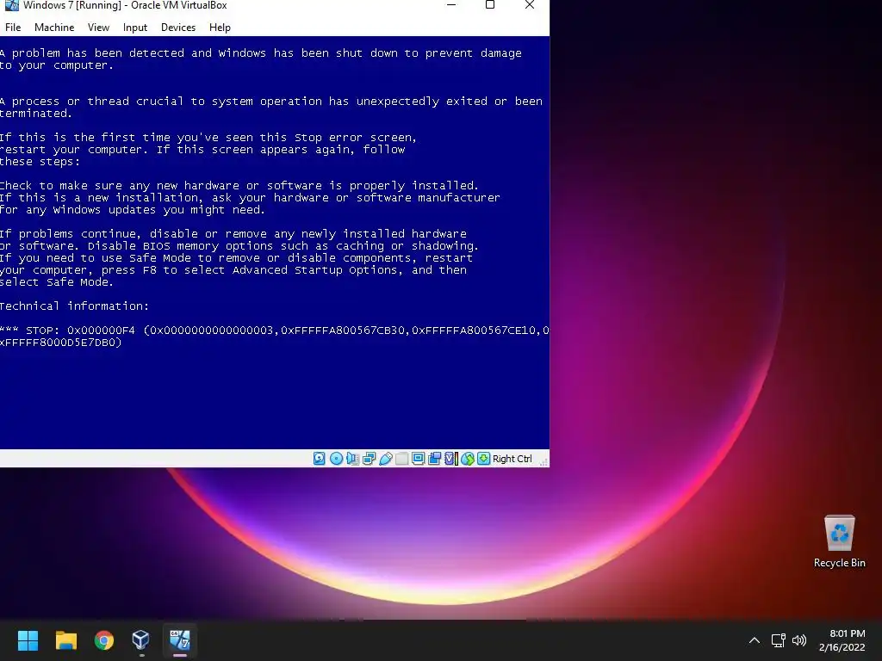
Task: Select the Recycle Bin desktop icon
Action: (x=839, y=541)
